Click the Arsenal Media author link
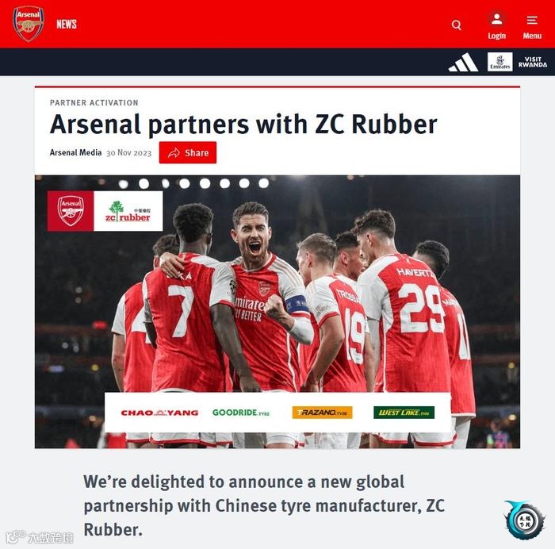 point(75,152)
